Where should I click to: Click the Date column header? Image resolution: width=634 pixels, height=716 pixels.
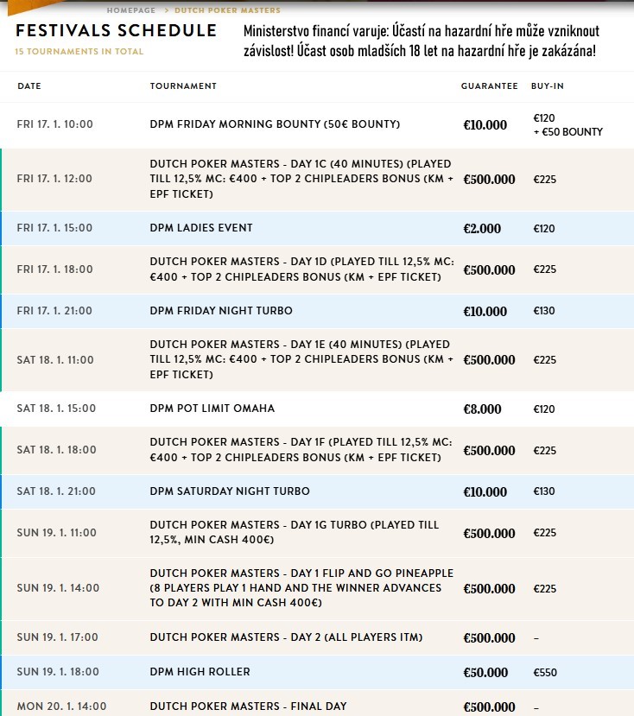pyautogui.click(x=29, y=86)
